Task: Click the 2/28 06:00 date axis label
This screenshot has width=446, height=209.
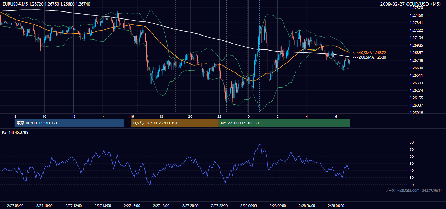Action: (336, 206)
